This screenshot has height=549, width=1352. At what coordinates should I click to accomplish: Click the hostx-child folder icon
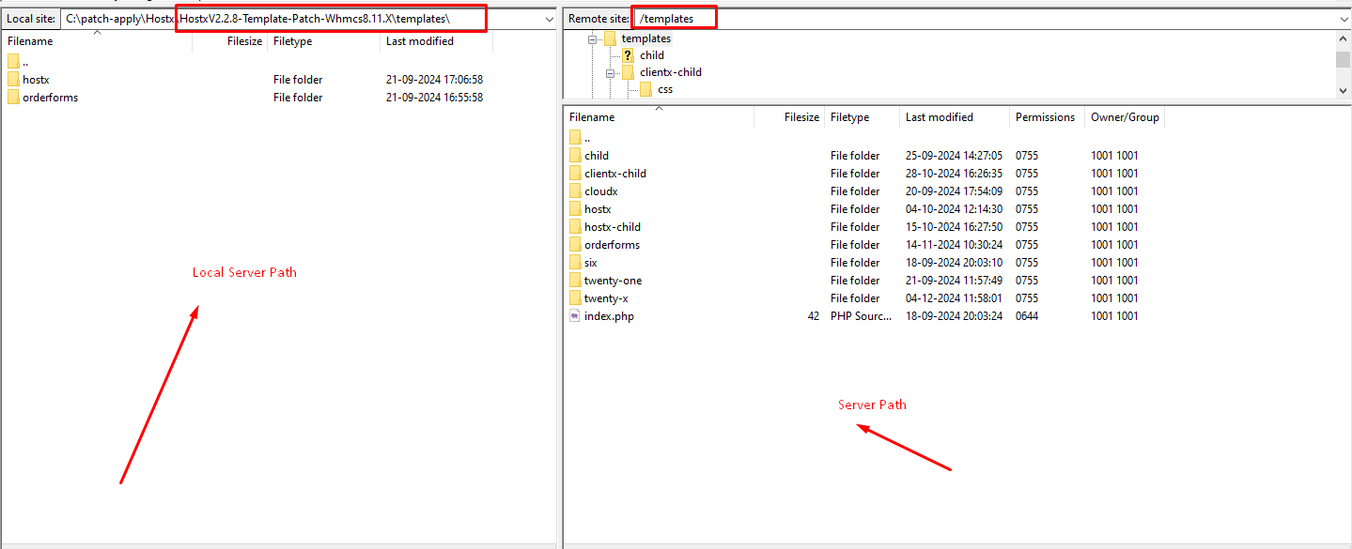tap(575, 227)
